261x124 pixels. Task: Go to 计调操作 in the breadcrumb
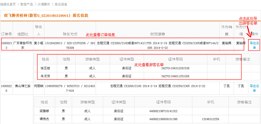[x=44, y=4]
